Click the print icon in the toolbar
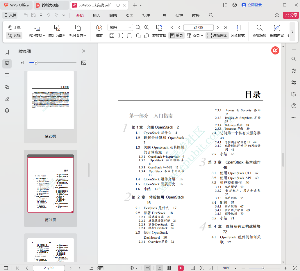 [x=41, y=15]
